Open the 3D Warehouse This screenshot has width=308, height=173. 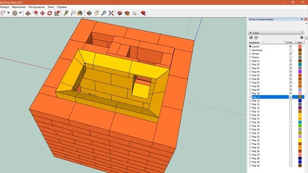[x=120, y=13]
